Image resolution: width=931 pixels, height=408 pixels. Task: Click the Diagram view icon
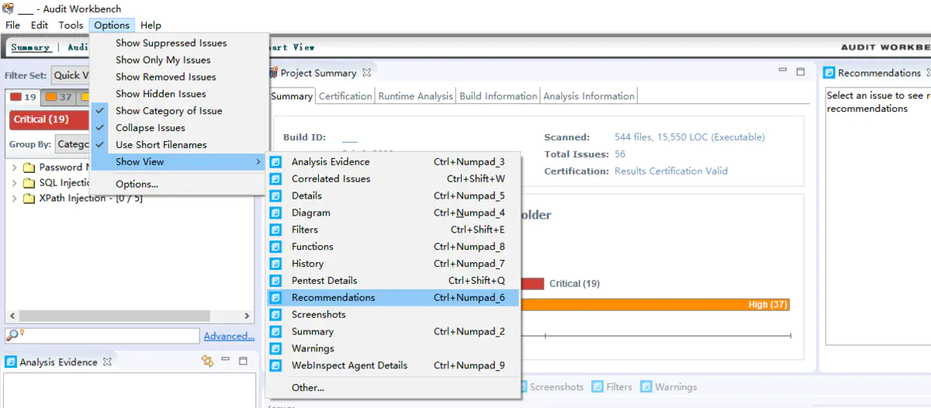275,213
